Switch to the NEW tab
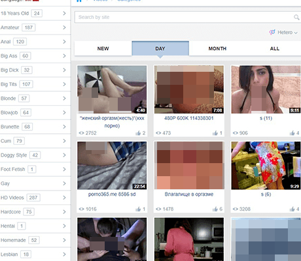Viewport: 301px width, 261px height. click(x=103, y=48)
